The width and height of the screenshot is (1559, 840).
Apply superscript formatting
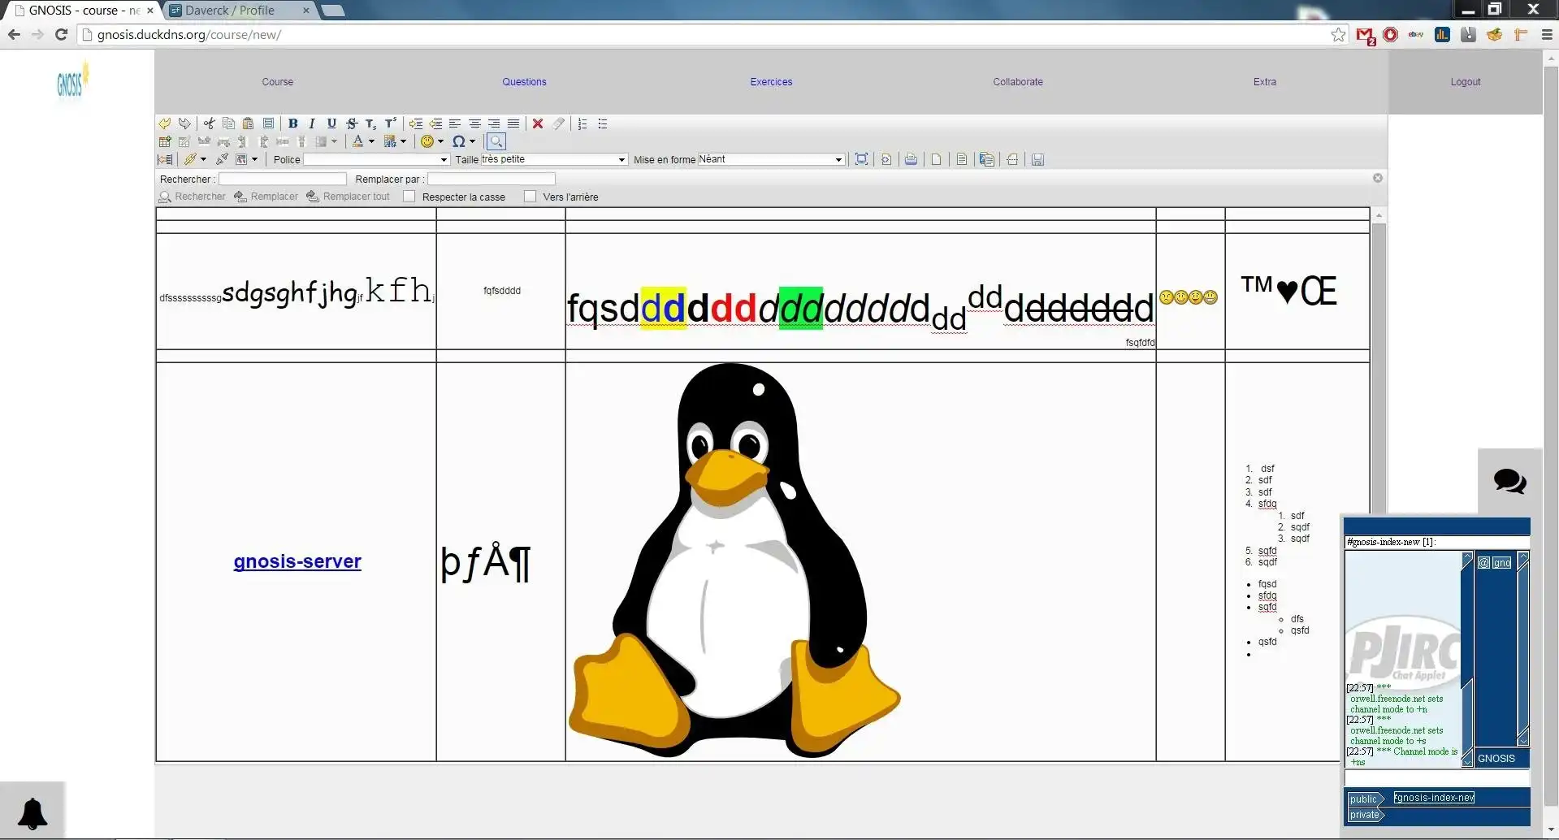click(x=391, y=123)
